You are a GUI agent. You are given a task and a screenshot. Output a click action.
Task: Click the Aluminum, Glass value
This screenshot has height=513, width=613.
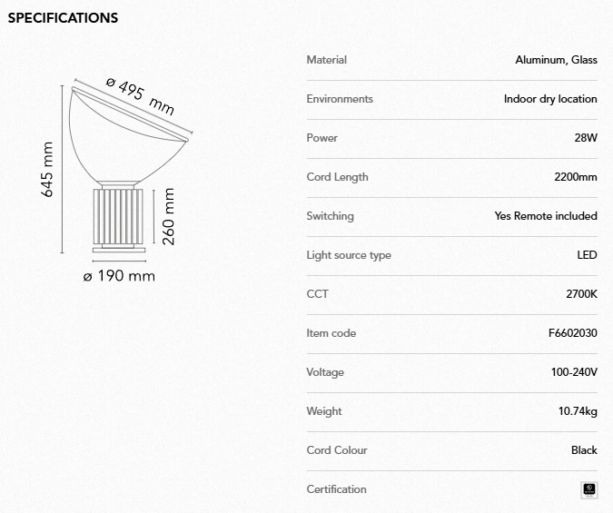coord(556,60)
